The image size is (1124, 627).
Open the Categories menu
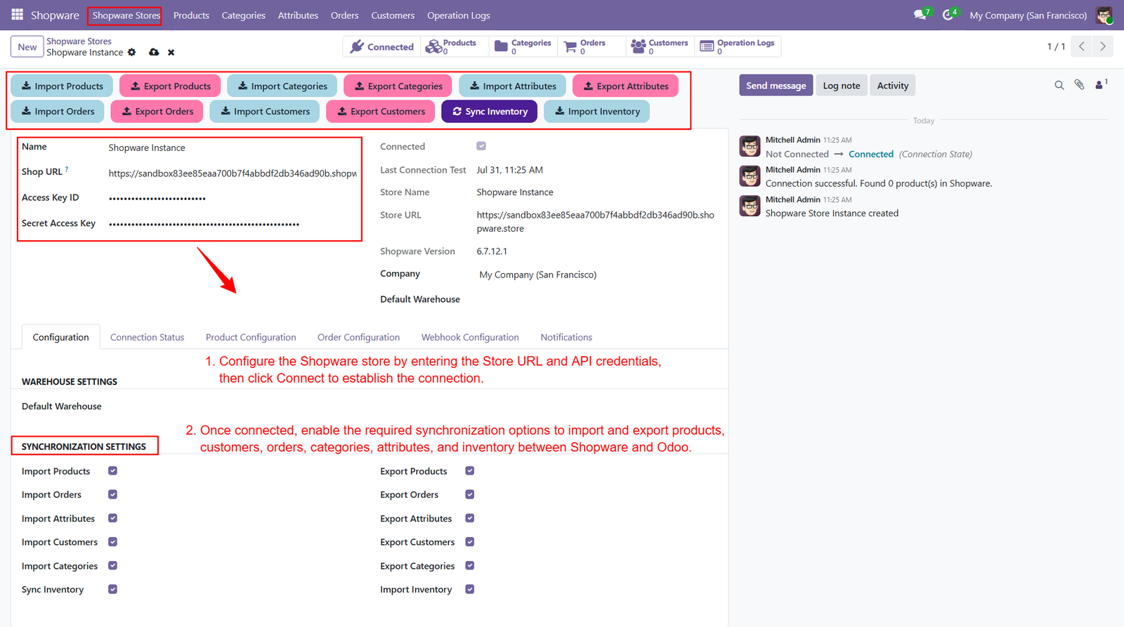(243, 15)
